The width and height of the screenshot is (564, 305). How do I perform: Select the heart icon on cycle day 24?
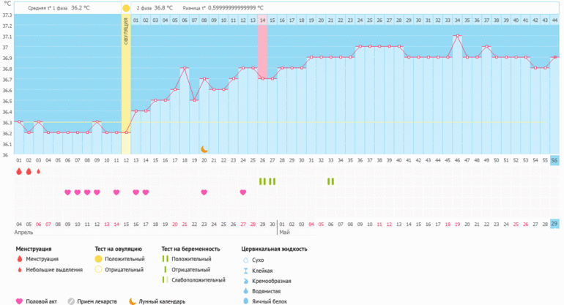point(243,192)
